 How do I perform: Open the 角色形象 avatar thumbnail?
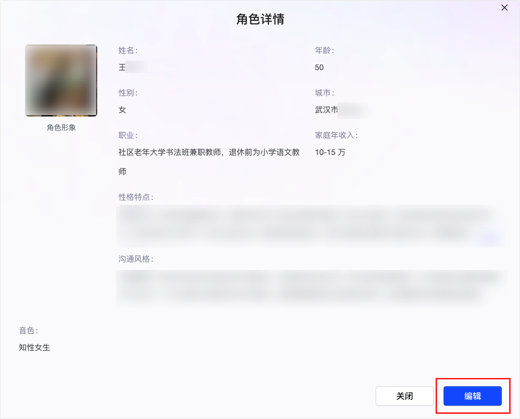click(61, 80)
